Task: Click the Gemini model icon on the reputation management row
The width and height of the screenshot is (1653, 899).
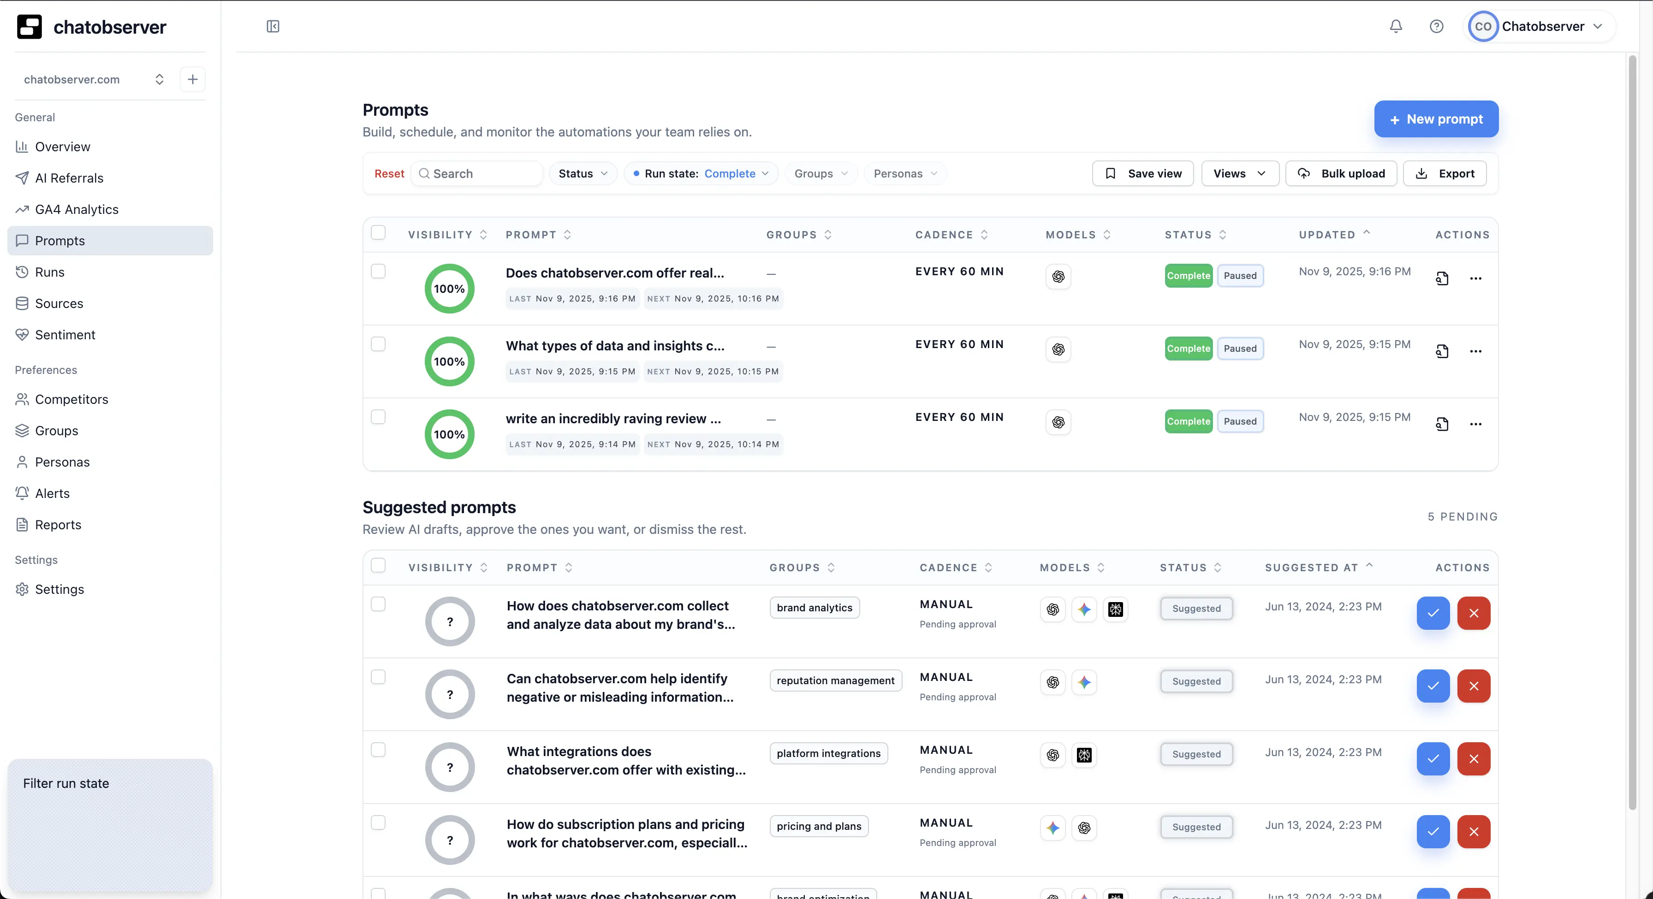Action: tap(1084, 683)
